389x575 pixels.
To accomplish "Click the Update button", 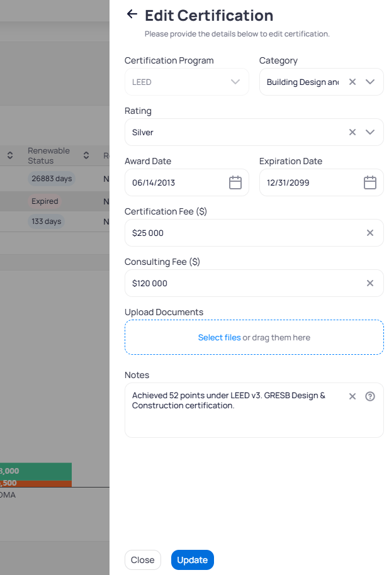I will (x=193, y=560).
